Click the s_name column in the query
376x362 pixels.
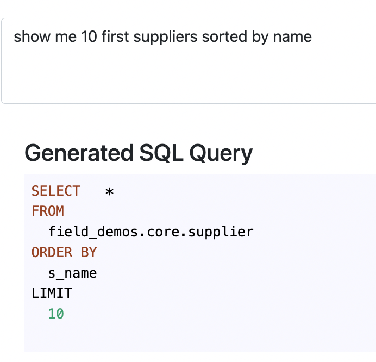[x=72, y=273]
